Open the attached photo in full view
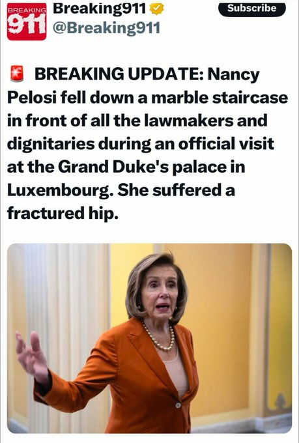The width and height of the screenshot is (299, 443). click(x=150, y=338)
